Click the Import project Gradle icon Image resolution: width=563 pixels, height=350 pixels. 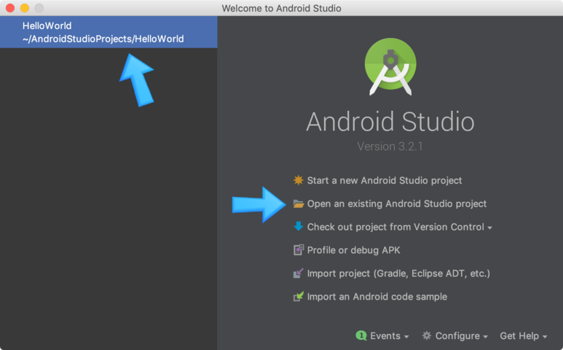point(298,273)
